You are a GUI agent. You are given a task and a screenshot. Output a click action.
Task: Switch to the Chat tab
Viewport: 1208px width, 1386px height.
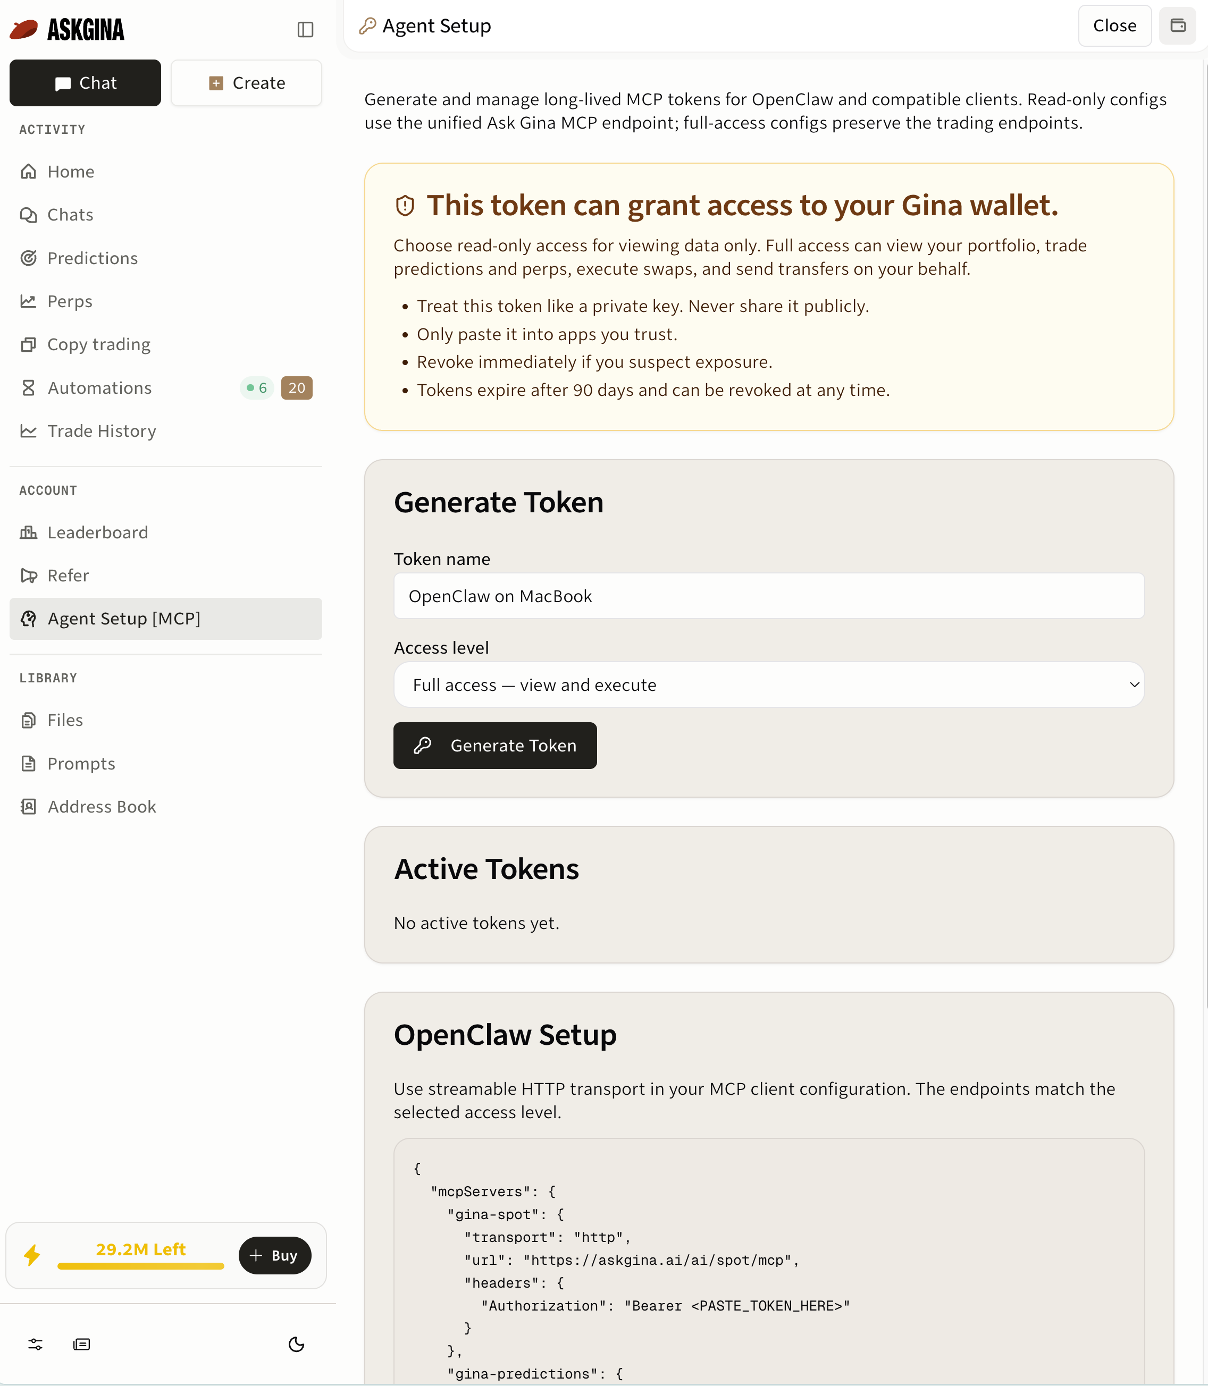(85, 83)
